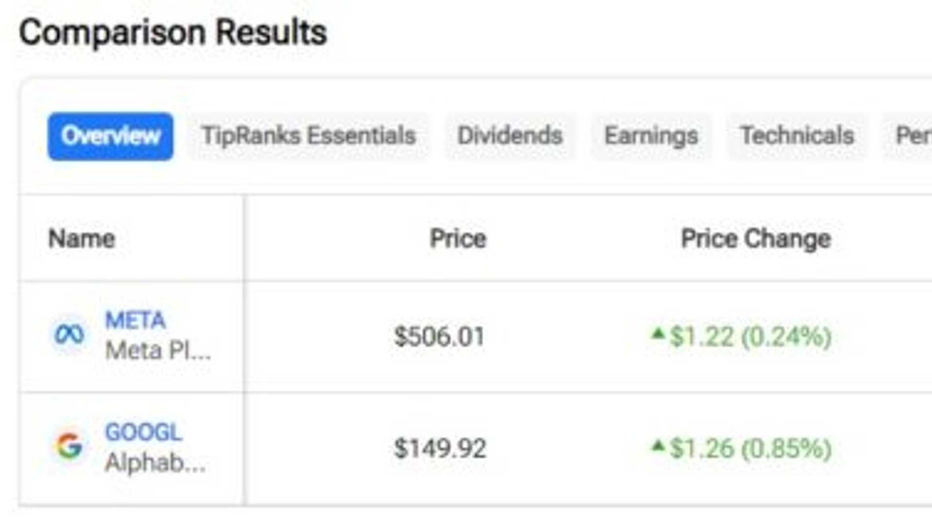Sort the table by the Name column
Screen dimensions: 932x524
(x=82, y=238)
